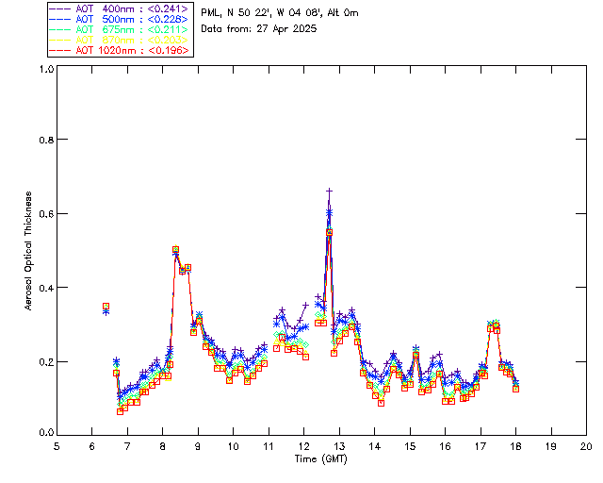Click the x-axis label for hour 10
The height and width of the screenshot is (483, 603).
(x=233, y=446)
